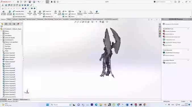This screenshot has height=107, width=192.
Task: Select the Revolved Cut tool
Action: (40, 13)
